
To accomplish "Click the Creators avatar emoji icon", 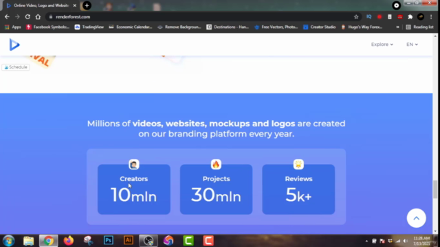I will point(134,165).
